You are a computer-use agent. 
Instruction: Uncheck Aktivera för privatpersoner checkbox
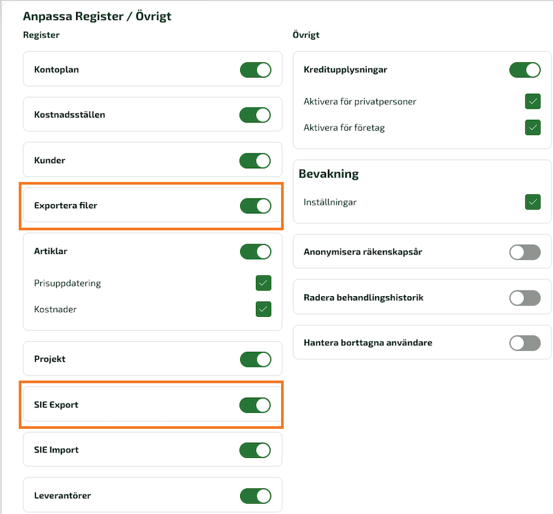(533, 102)
